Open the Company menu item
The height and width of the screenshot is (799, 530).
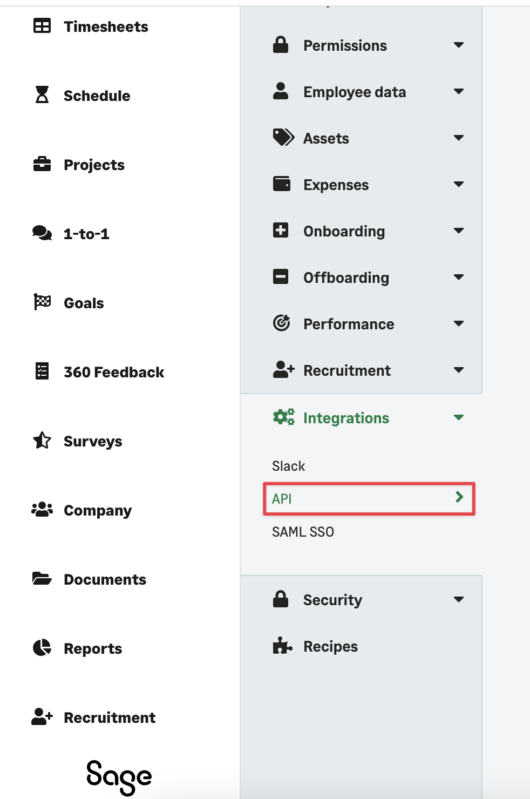point(97,510)
